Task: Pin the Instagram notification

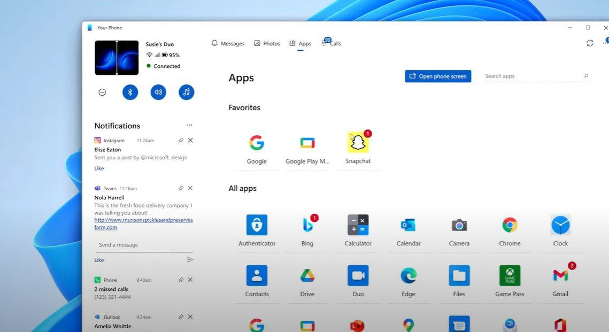Action: (181, 140)
